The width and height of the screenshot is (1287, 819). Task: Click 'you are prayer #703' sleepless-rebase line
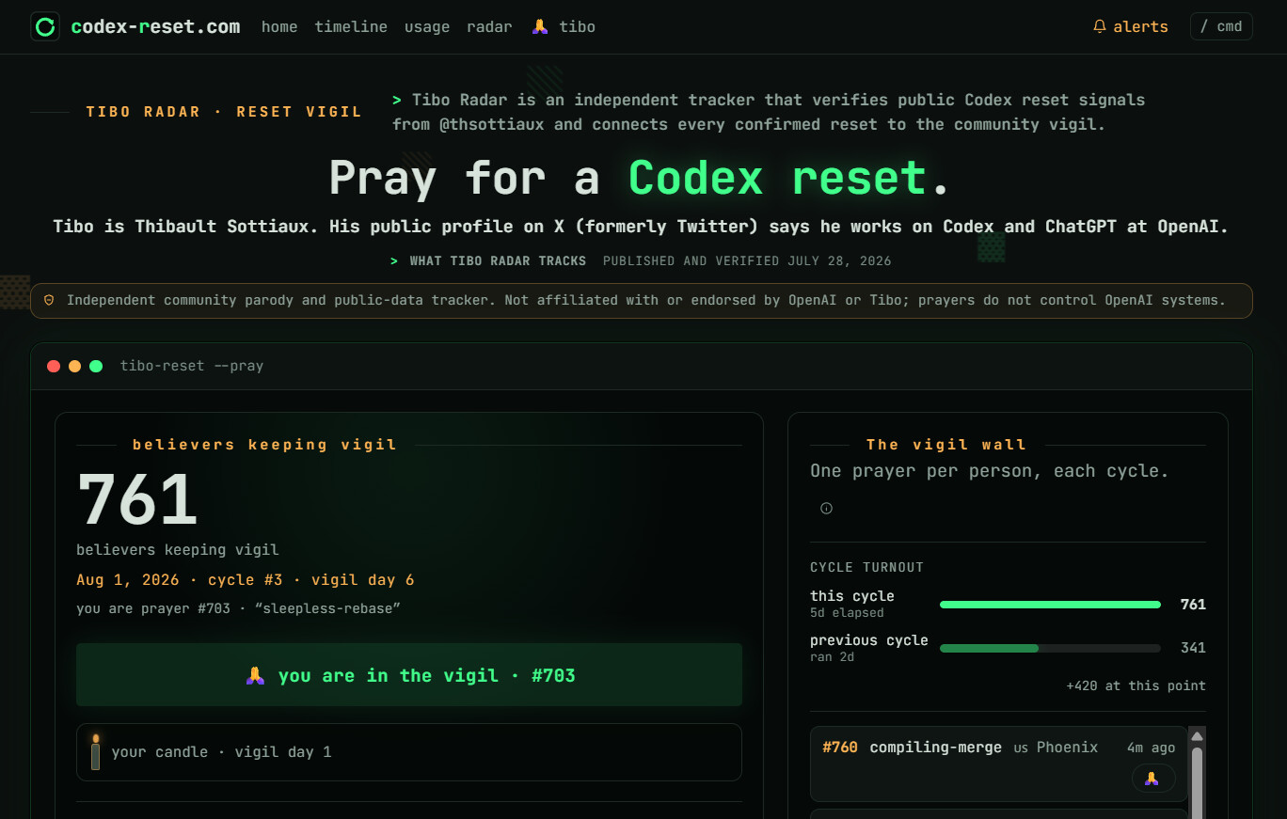(238, 608)
